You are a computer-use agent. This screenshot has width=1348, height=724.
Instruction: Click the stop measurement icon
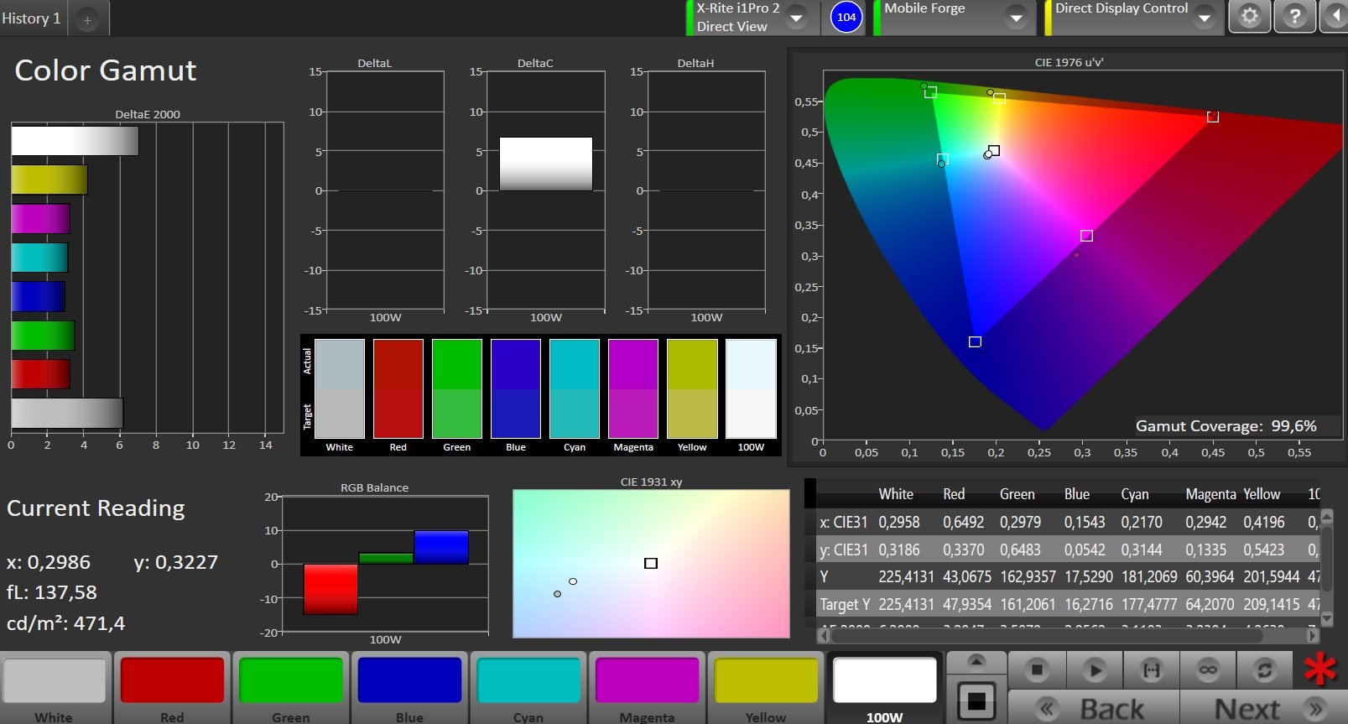[x=1037, y=669]
